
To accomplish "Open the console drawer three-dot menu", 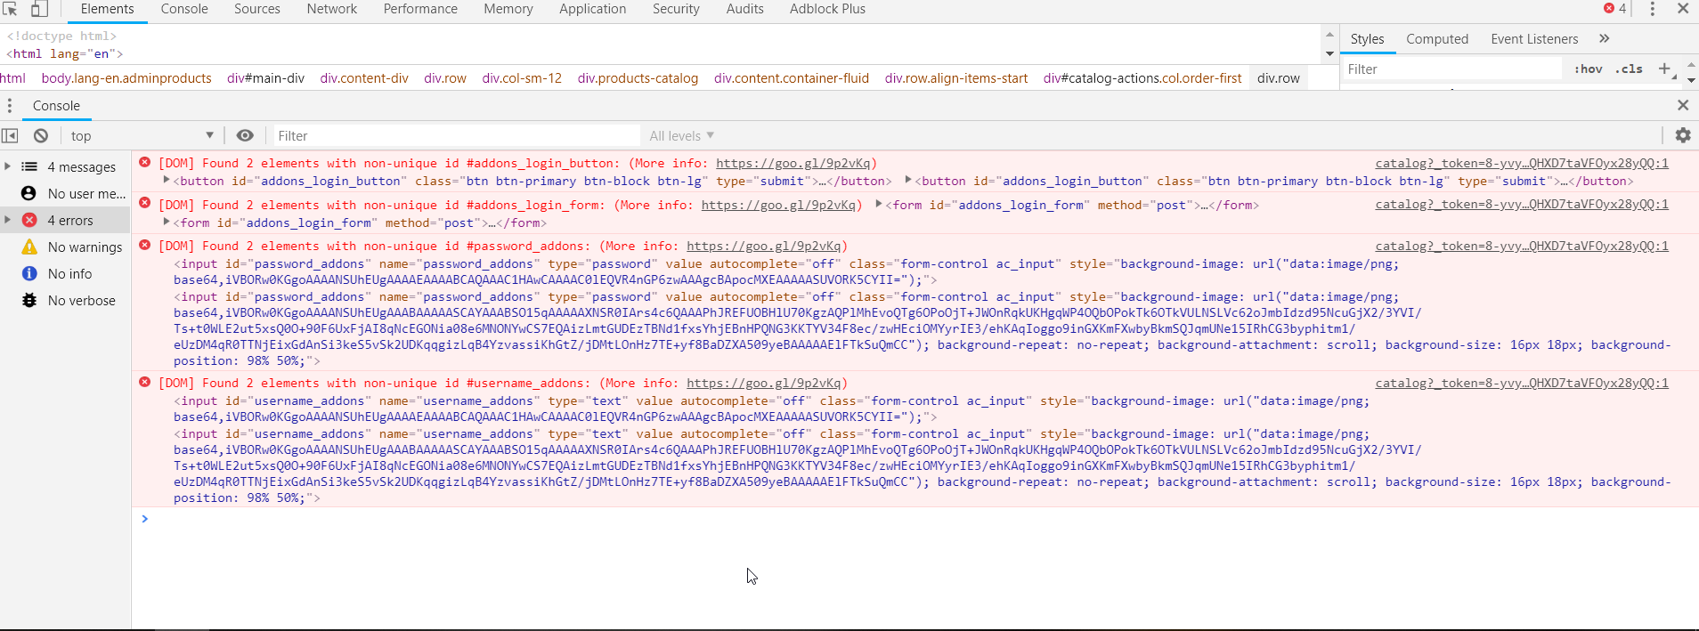I will 10,106.
